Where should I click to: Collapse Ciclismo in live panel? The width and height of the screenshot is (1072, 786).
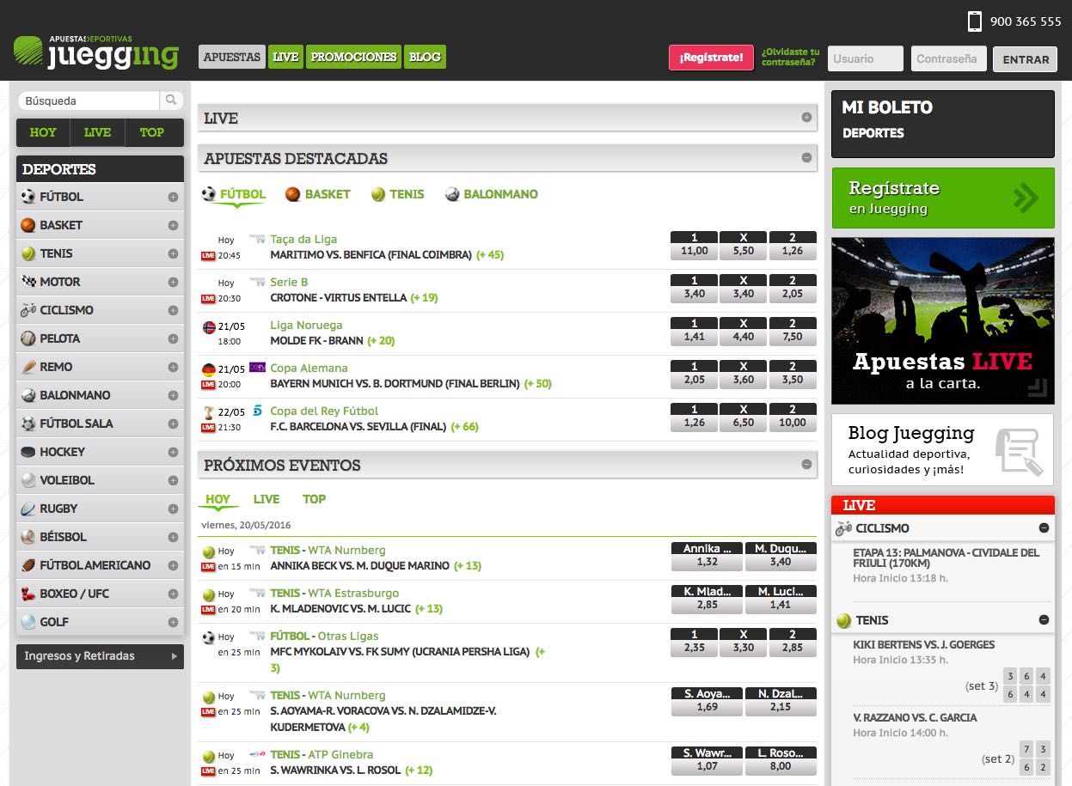click(1044, 528)
